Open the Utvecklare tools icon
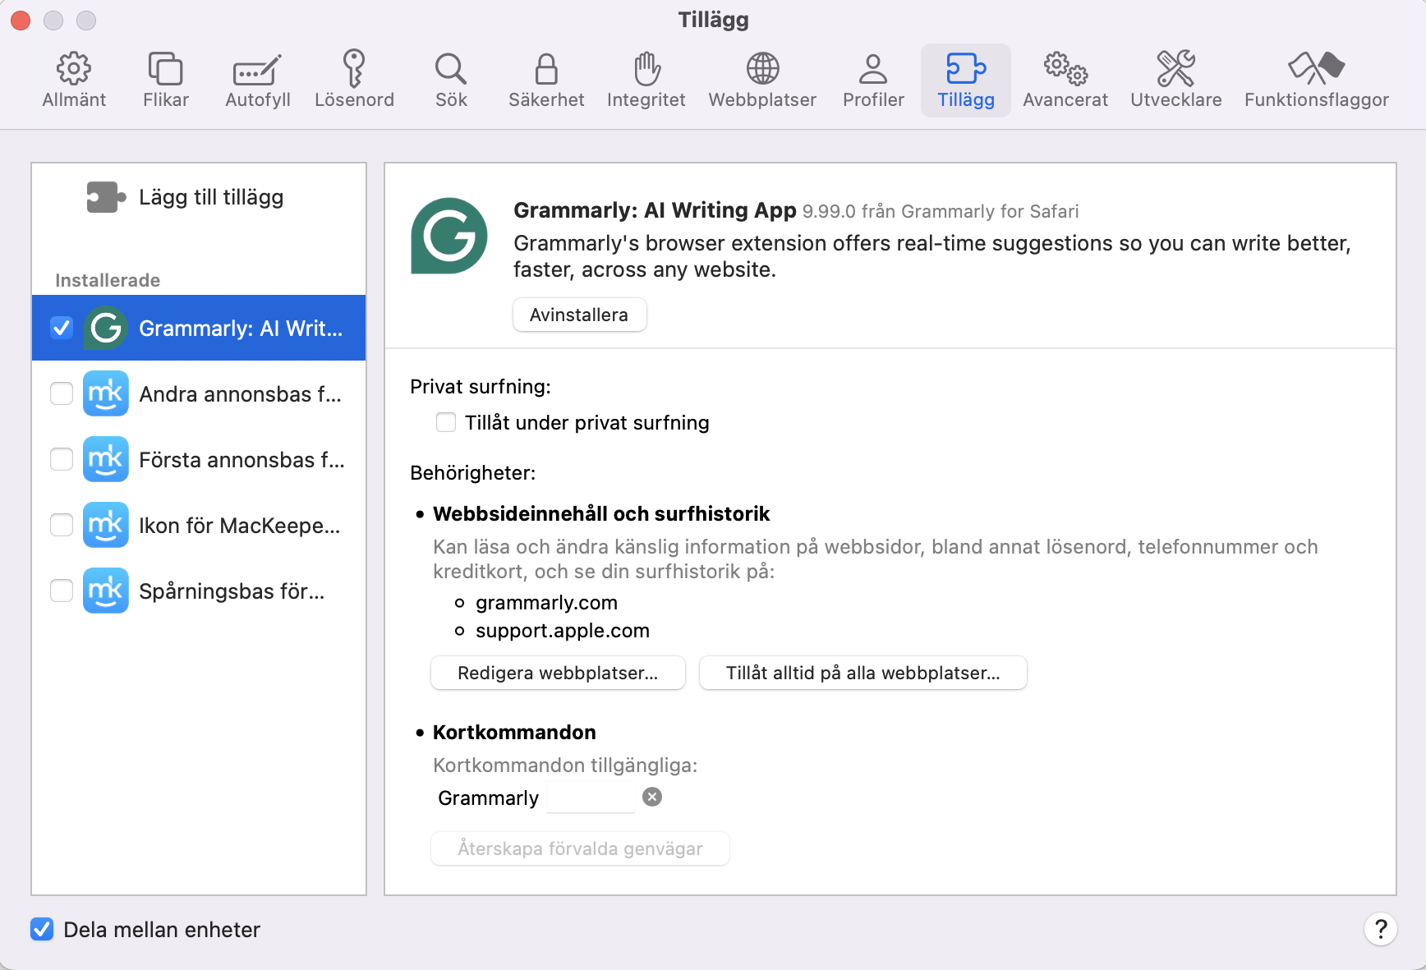This screenshot has height=970, width=1426. point(1176,69)
